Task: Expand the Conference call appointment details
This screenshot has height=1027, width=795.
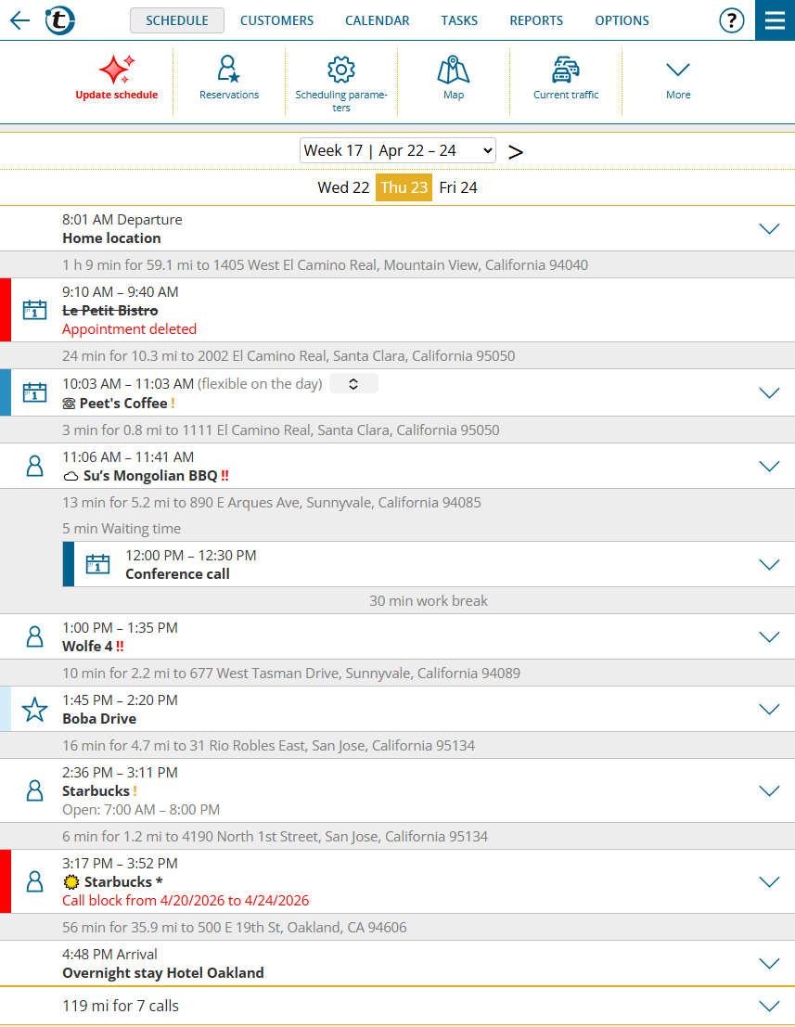Action: 769,565
